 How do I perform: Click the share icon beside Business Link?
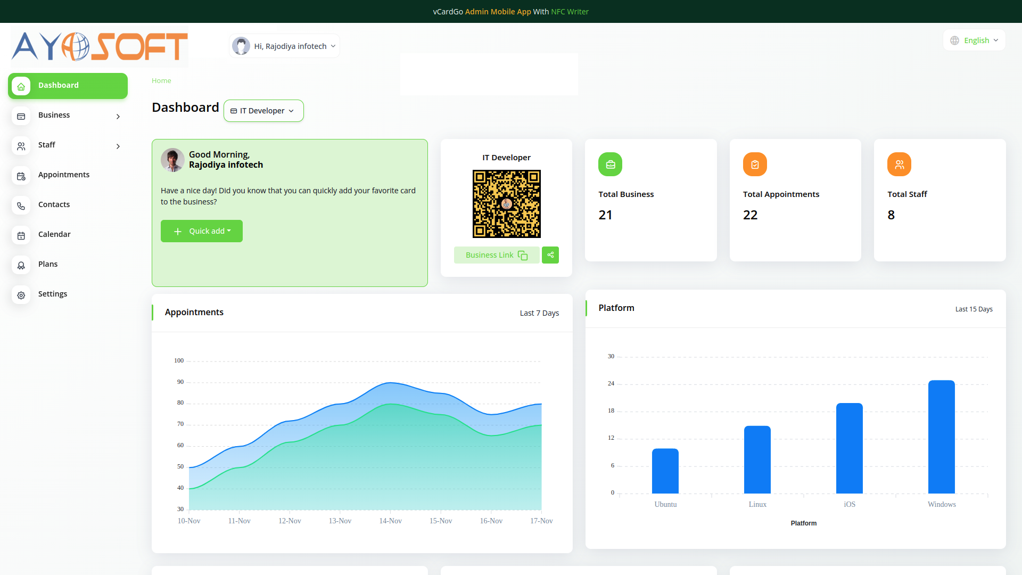(550, 255)
